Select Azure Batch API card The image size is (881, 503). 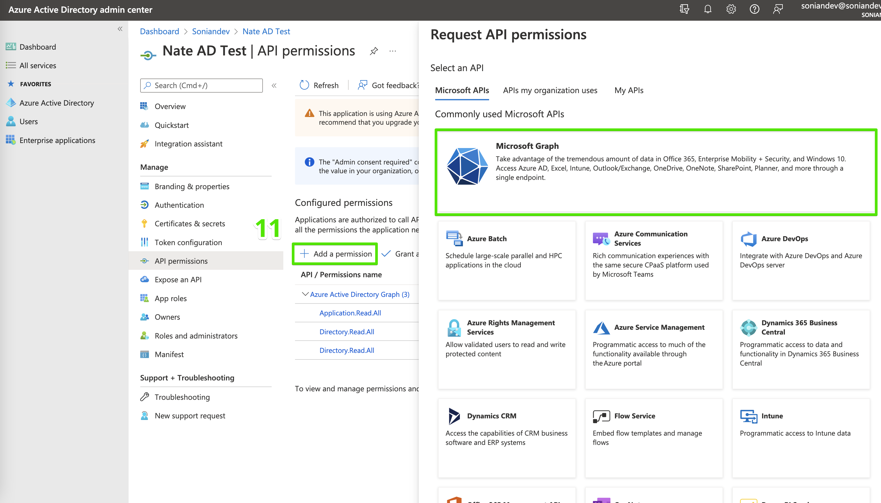click(x=507, y=261)
